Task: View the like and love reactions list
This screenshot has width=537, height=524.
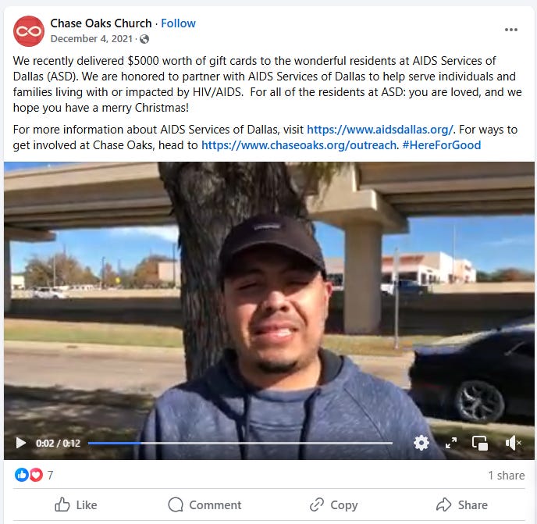Action: pyautogui.click(x=34, y=475)
